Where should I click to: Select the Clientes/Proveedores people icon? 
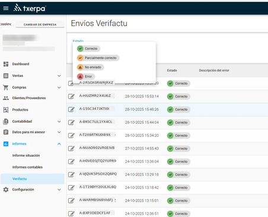[6, 98]
